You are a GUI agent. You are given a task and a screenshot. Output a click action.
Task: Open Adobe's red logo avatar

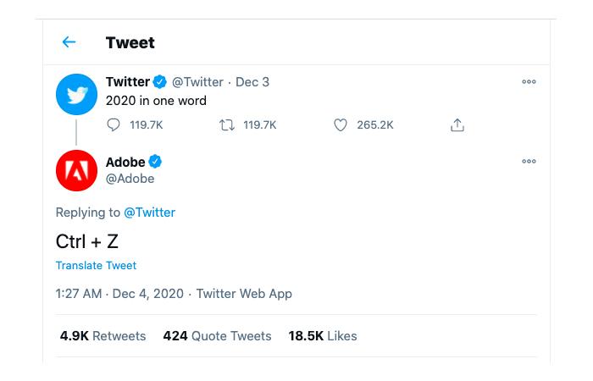click(77, 170)
